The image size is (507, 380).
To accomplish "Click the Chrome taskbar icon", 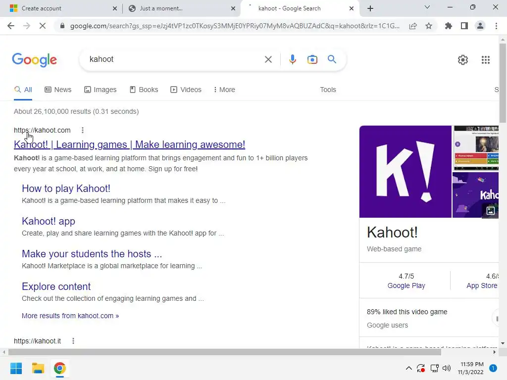I will (59, 368).
